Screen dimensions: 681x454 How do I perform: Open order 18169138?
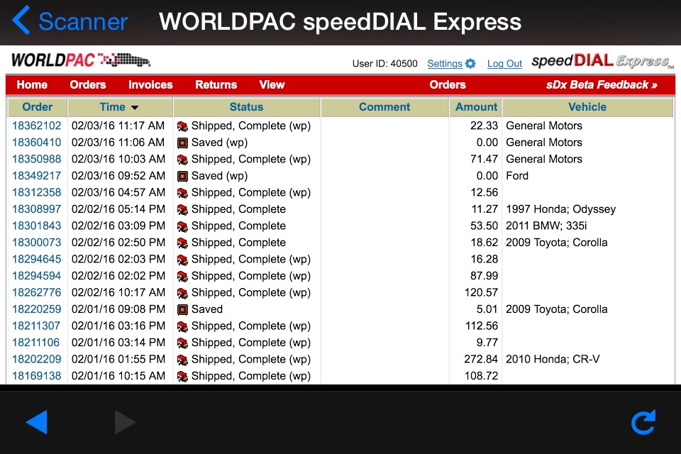pyautogui.click(x=36, y=376)
